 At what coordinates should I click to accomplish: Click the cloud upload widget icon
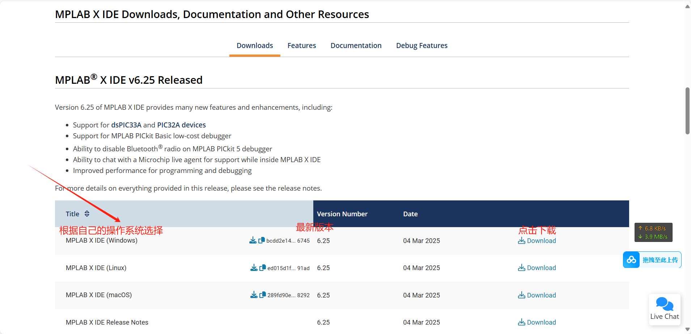pos(631,260)
